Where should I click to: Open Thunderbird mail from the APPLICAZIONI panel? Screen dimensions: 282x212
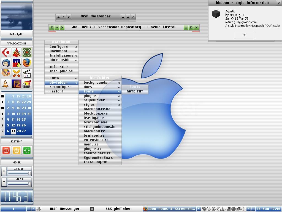tap(6, 63)
